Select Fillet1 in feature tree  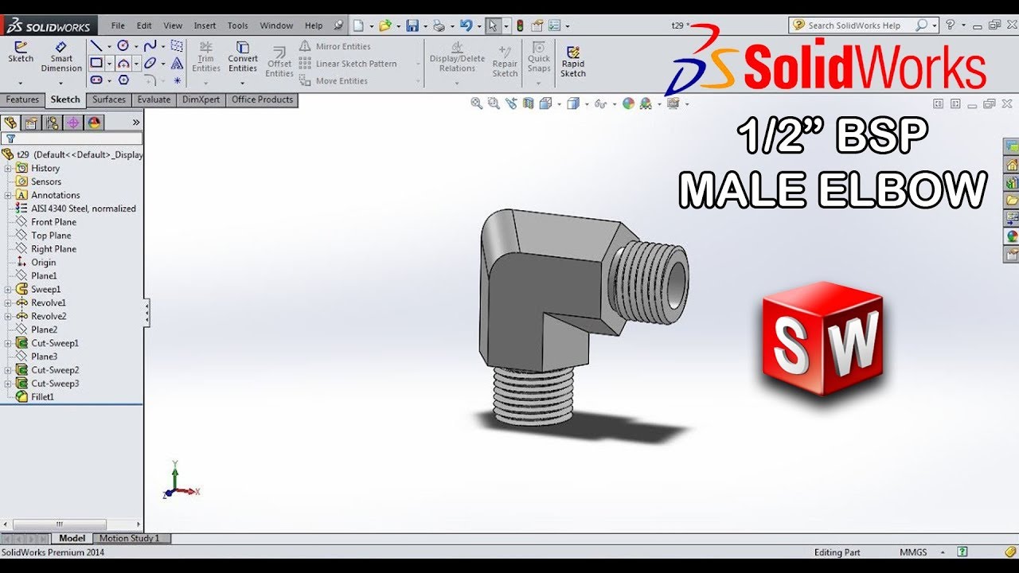pos(42,396)
